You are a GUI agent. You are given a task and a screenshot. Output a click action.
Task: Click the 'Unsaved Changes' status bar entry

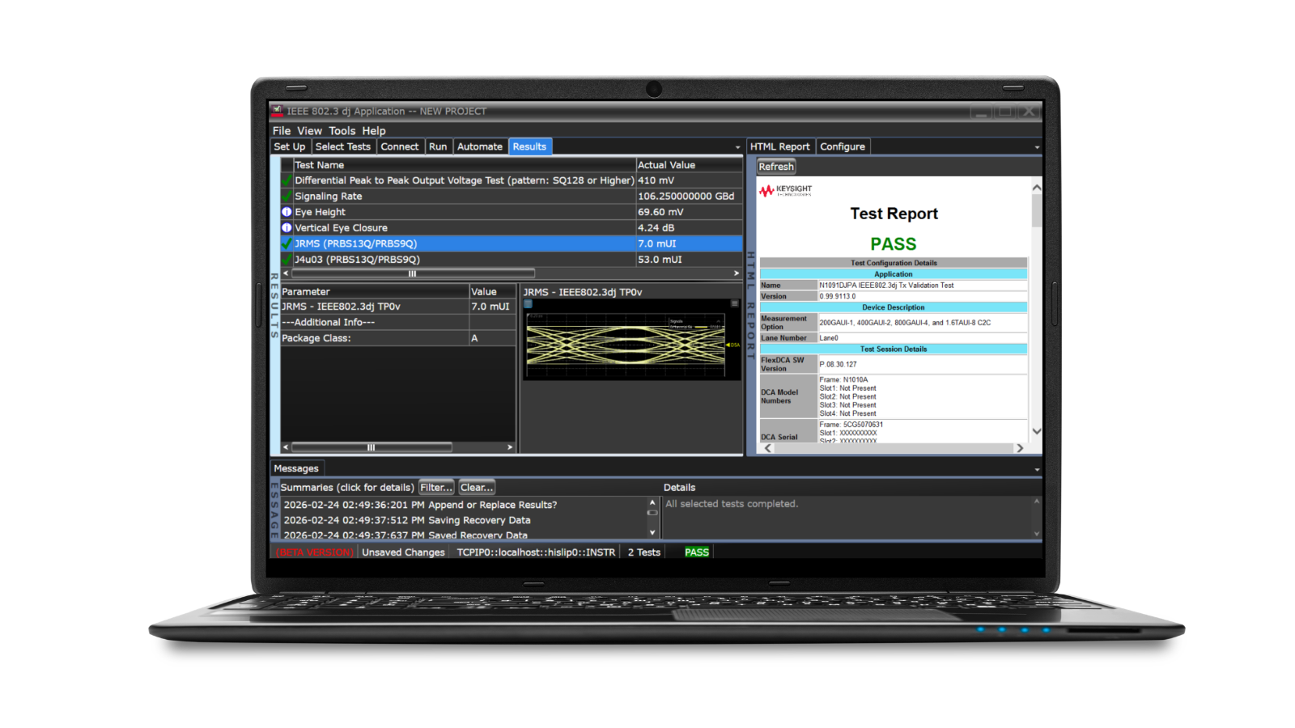[x=403, y=552]
